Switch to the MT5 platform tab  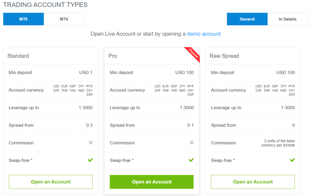coord(24,19)
